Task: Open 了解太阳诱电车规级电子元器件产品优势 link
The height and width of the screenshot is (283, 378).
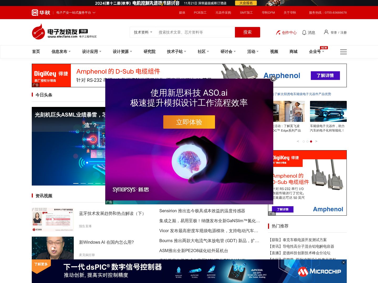Action: (x=302, y=94)
